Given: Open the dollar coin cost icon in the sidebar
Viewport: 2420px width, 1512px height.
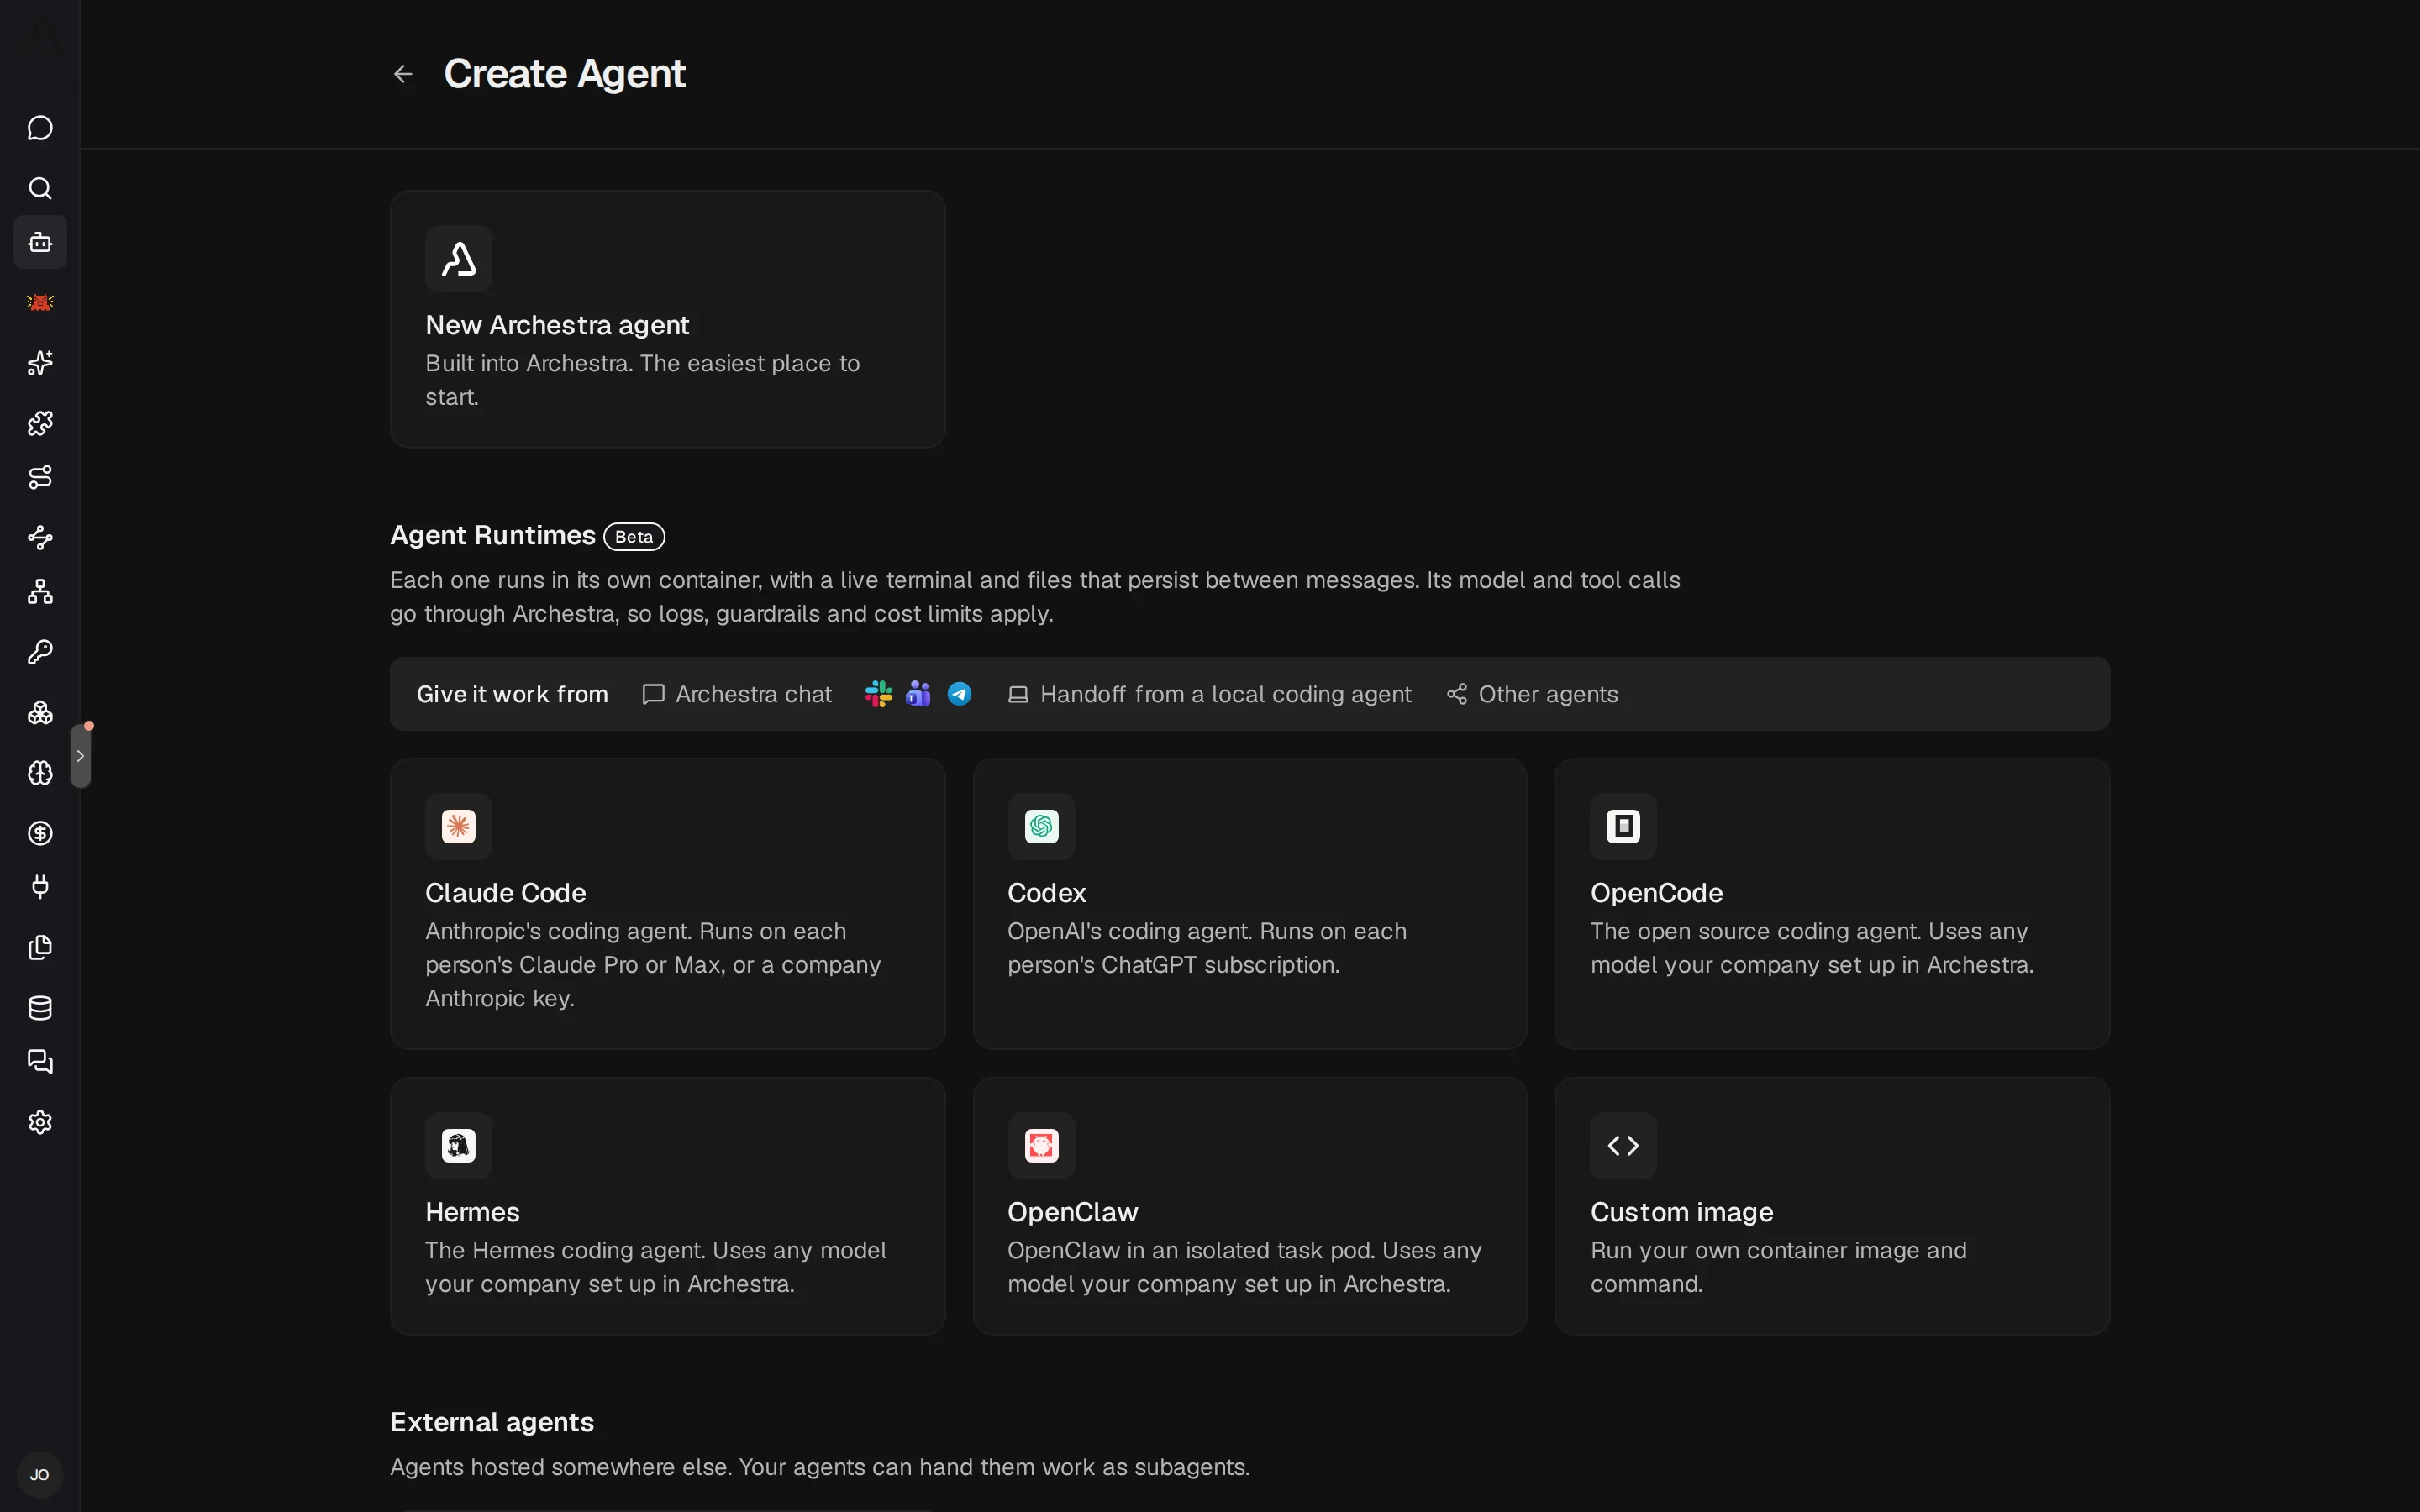Looking at the screenshot, I should coord(40,833).
